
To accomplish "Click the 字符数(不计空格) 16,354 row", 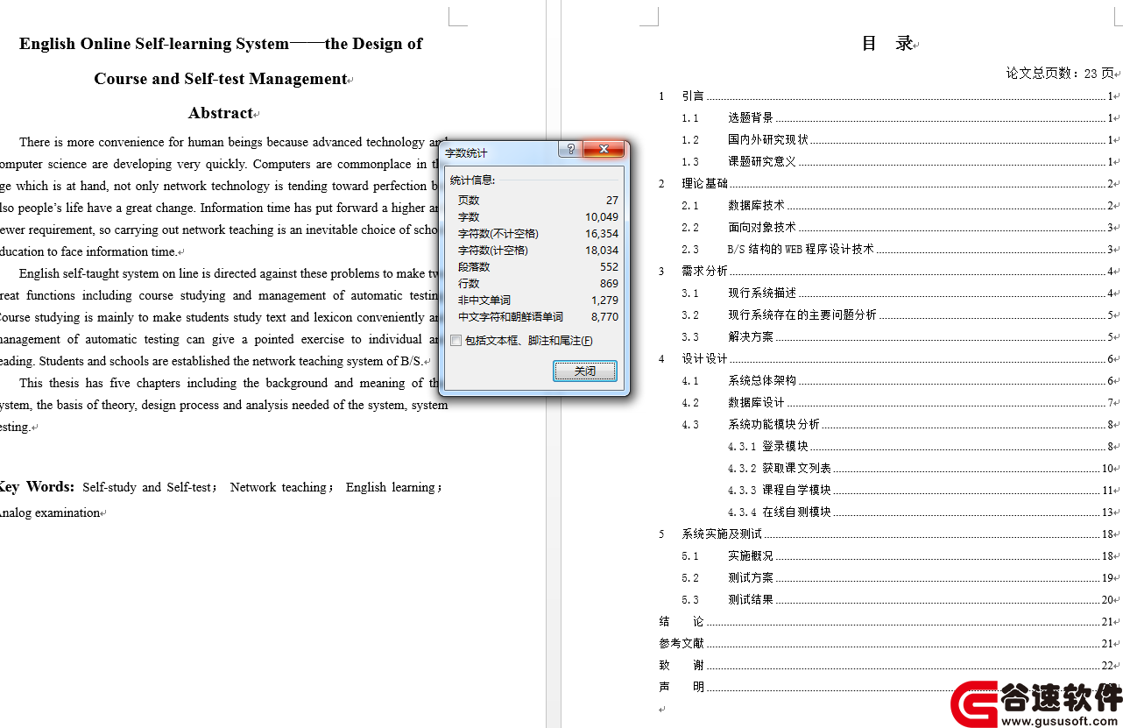I will pos(538,234).
